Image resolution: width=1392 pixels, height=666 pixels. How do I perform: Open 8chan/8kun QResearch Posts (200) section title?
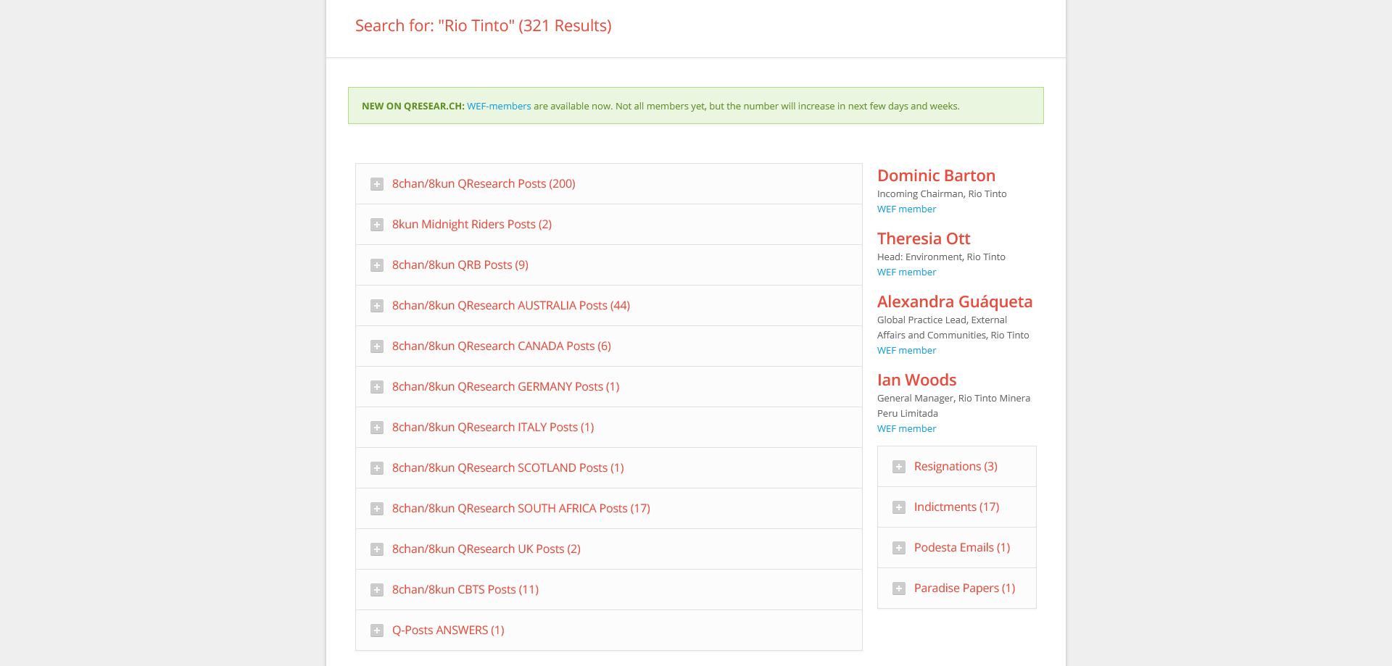pyautogui.click(x=484, y=184)
